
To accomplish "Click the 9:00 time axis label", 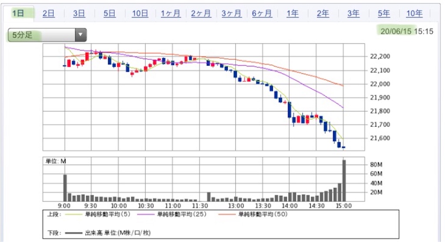I will tap(64, 206).
